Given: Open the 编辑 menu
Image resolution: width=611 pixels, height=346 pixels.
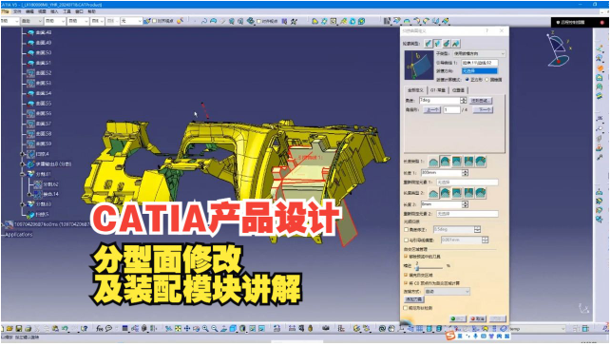Looking at the screenshot, I should tap(29, 11).
